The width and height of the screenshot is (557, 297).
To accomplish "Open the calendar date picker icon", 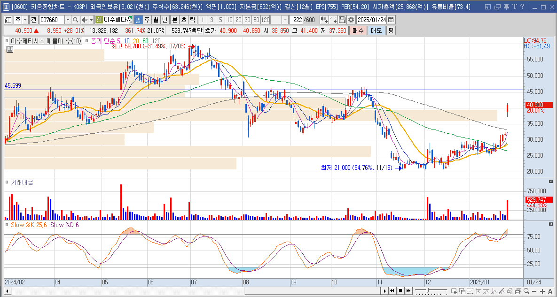I will point(391,20).
